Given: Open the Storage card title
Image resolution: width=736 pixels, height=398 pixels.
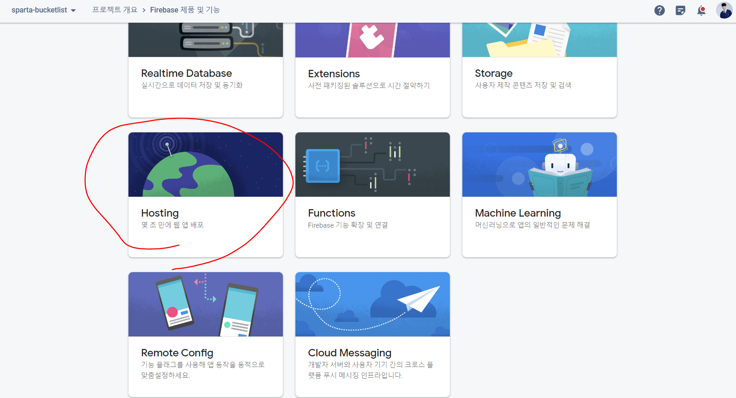Looking at the screenshot, I should (493, 73).
